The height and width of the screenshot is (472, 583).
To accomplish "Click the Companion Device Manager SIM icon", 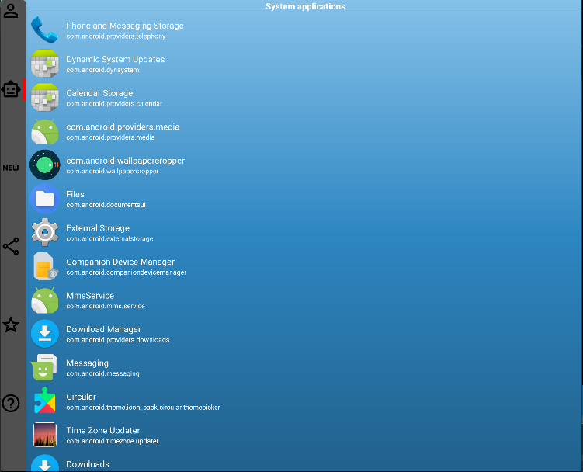I will [x=45, y=266].
